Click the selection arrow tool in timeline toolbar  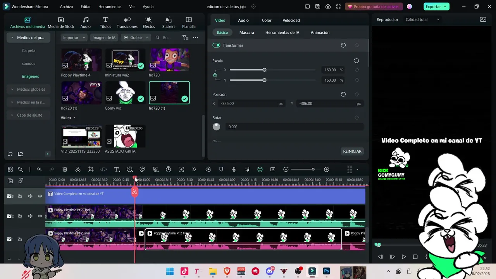point(21,169)
